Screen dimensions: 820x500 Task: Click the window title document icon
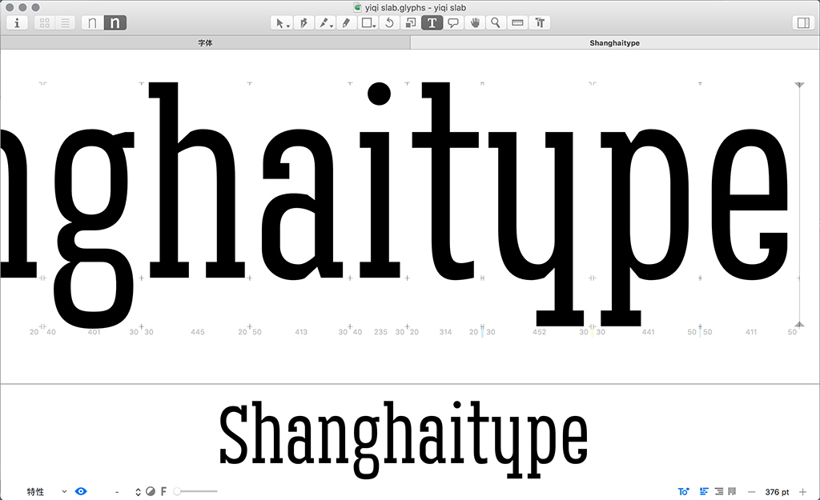[x=358, y=7]
